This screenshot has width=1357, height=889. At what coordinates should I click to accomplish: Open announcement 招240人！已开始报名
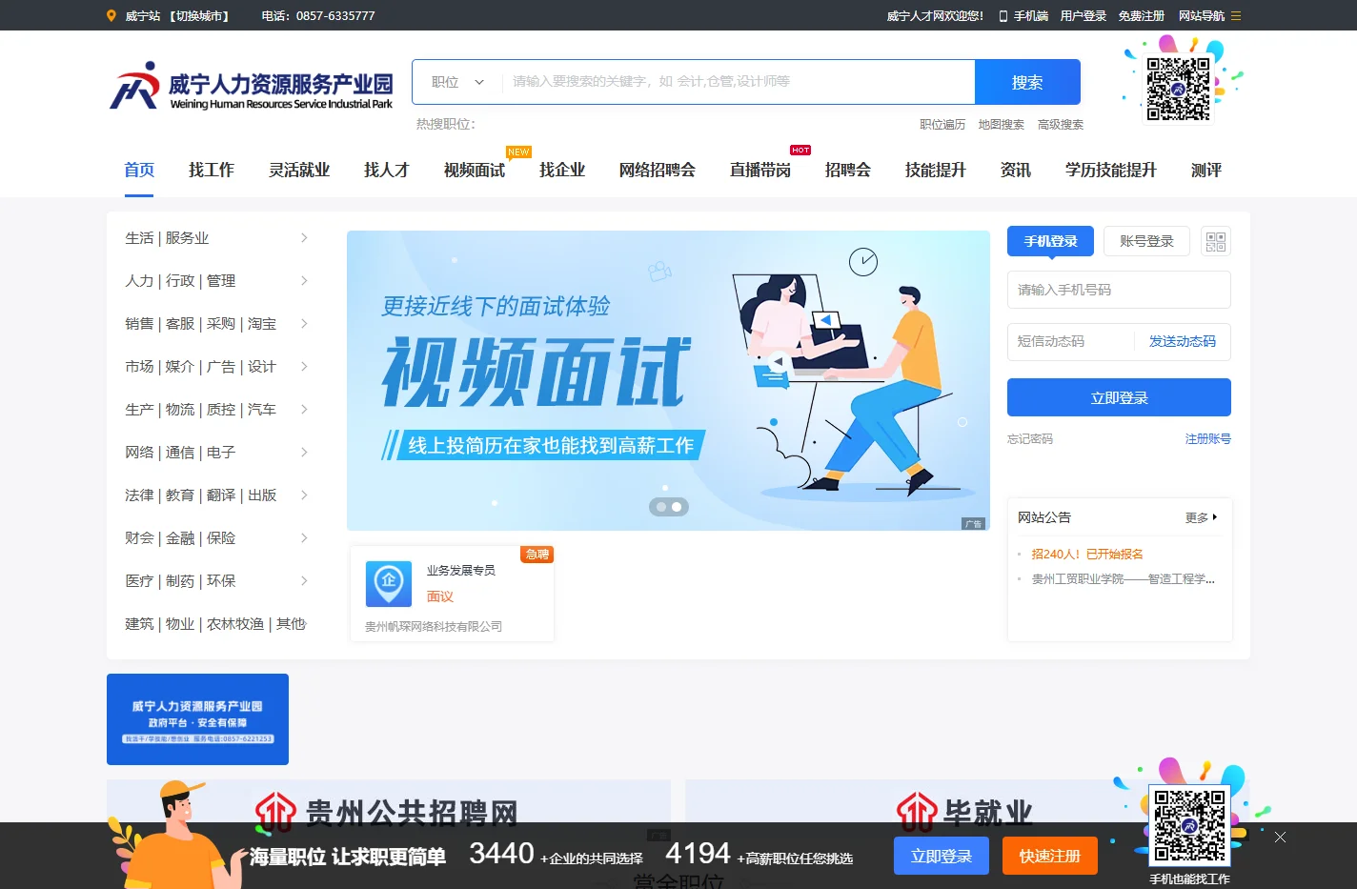pyautogui.click(x=1087, y=554)
